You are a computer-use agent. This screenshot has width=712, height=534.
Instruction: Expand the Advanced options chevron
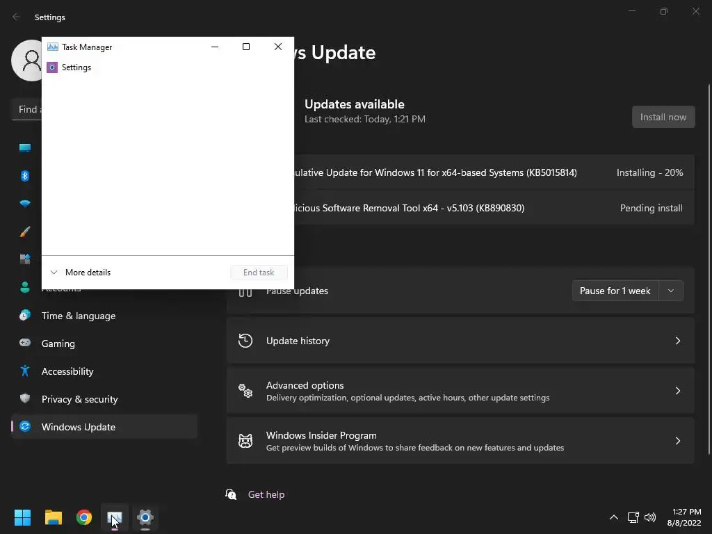pyautogui.click(x=677, y=391)
